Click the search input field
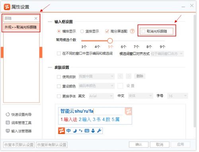Image resolution: width=199 pixels, height=152 pixels. point(21,18)
